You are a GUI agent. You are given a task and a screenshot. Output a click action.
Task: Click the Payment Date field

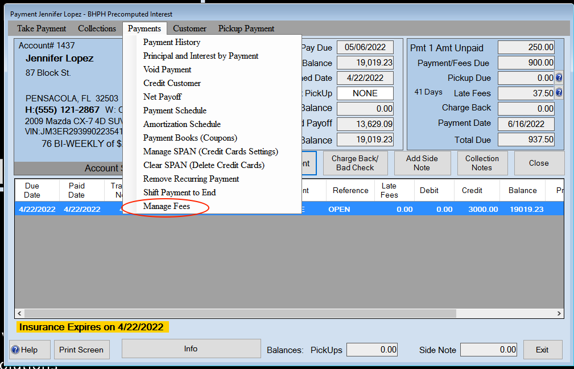526,124
